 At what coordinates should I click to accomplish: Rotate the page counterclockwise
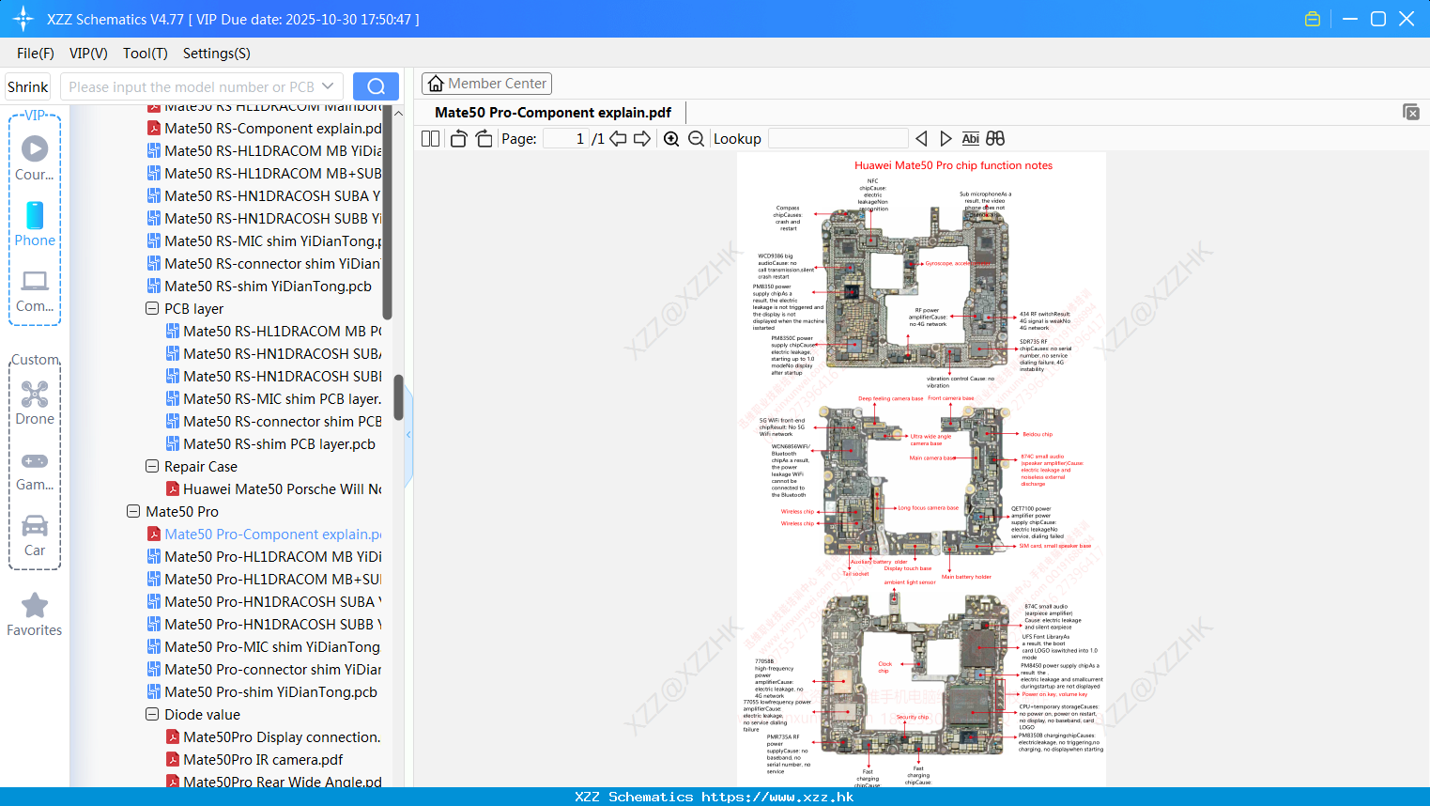458,139
